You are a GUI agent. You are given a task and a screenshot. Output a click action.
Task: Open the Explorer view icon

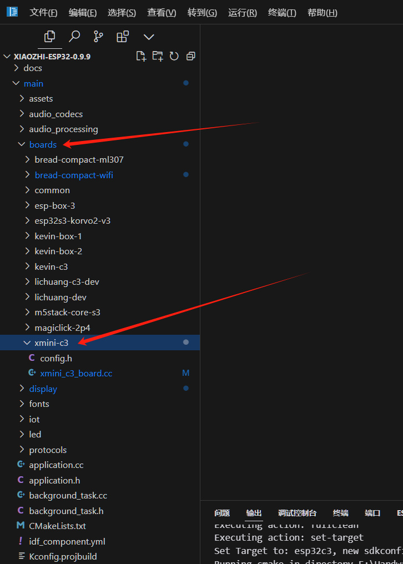[x=49, y=37]
